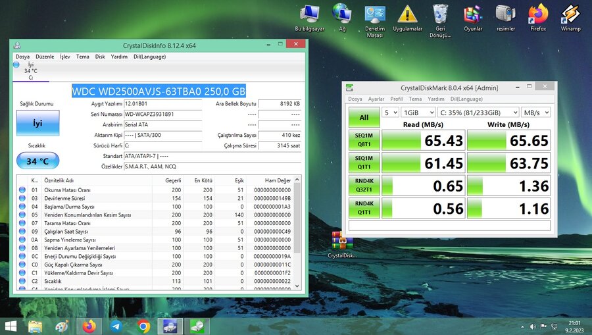The width and height of the screenshot is (592, 335).
Task: Select the Devirlenme Süresi attribute row
Action: (x=155, y=198)
